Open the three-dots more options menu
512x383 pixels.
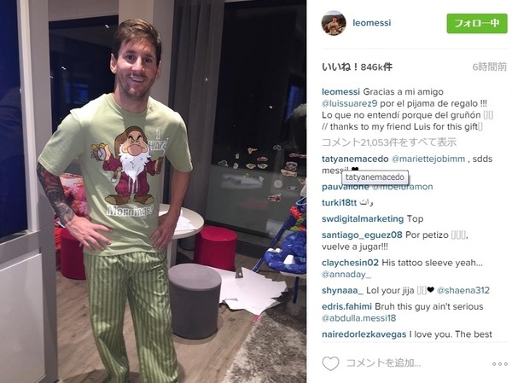click(x=499, y=364)
